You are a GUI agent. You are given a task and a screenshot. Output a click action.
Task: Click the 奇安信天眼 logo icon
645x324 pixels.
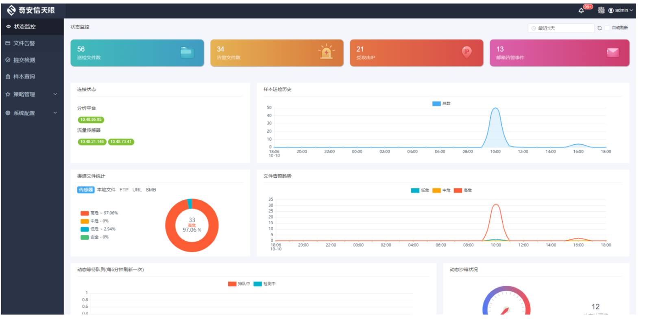11,10
